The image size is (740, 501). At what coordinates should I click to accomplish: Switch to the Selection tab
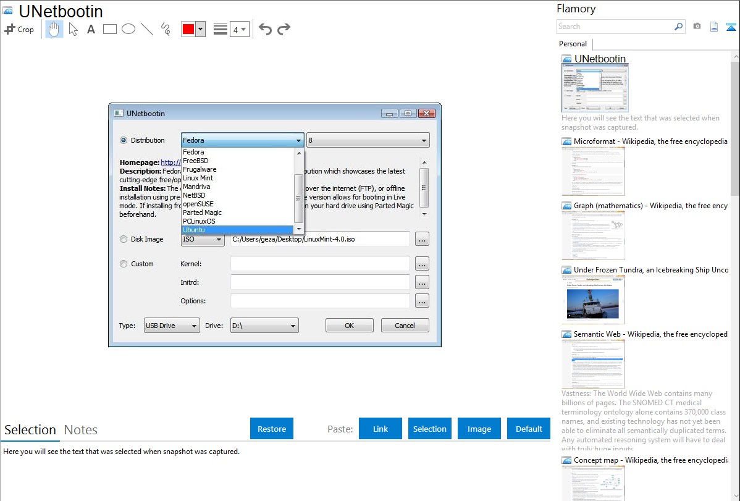(x=30, y=430)
